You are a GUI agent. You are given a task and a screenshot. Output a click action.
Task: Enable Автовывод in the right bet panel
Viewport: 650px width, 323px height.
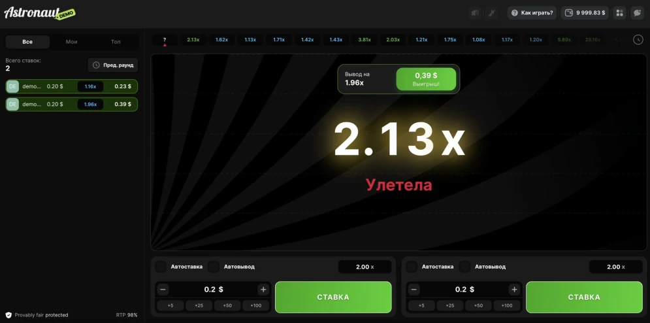464,267
